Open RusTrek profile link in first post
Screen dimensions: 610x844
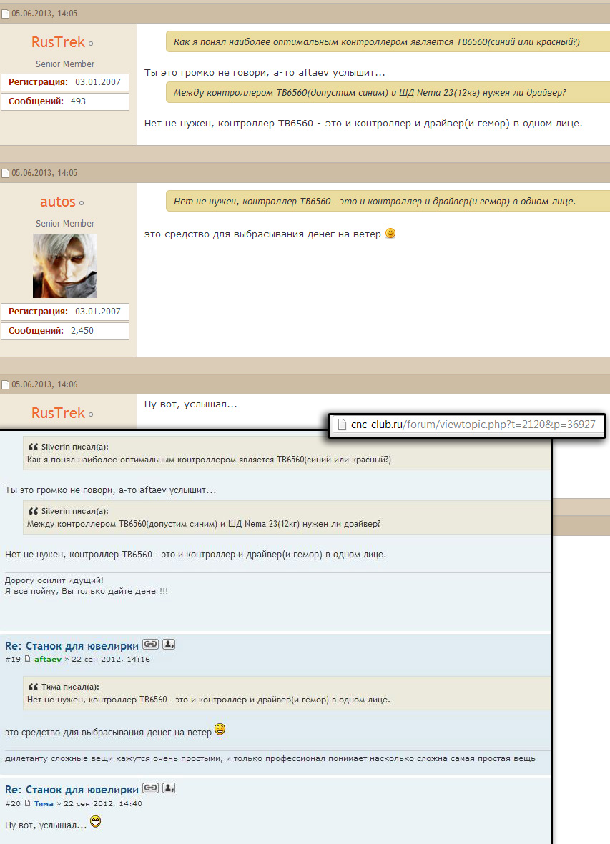pyautogui.click(x=58, y=42)
